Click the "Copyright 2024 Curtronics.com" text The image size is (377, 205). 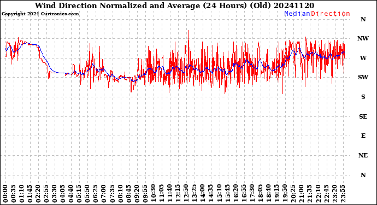click(40, 14)
